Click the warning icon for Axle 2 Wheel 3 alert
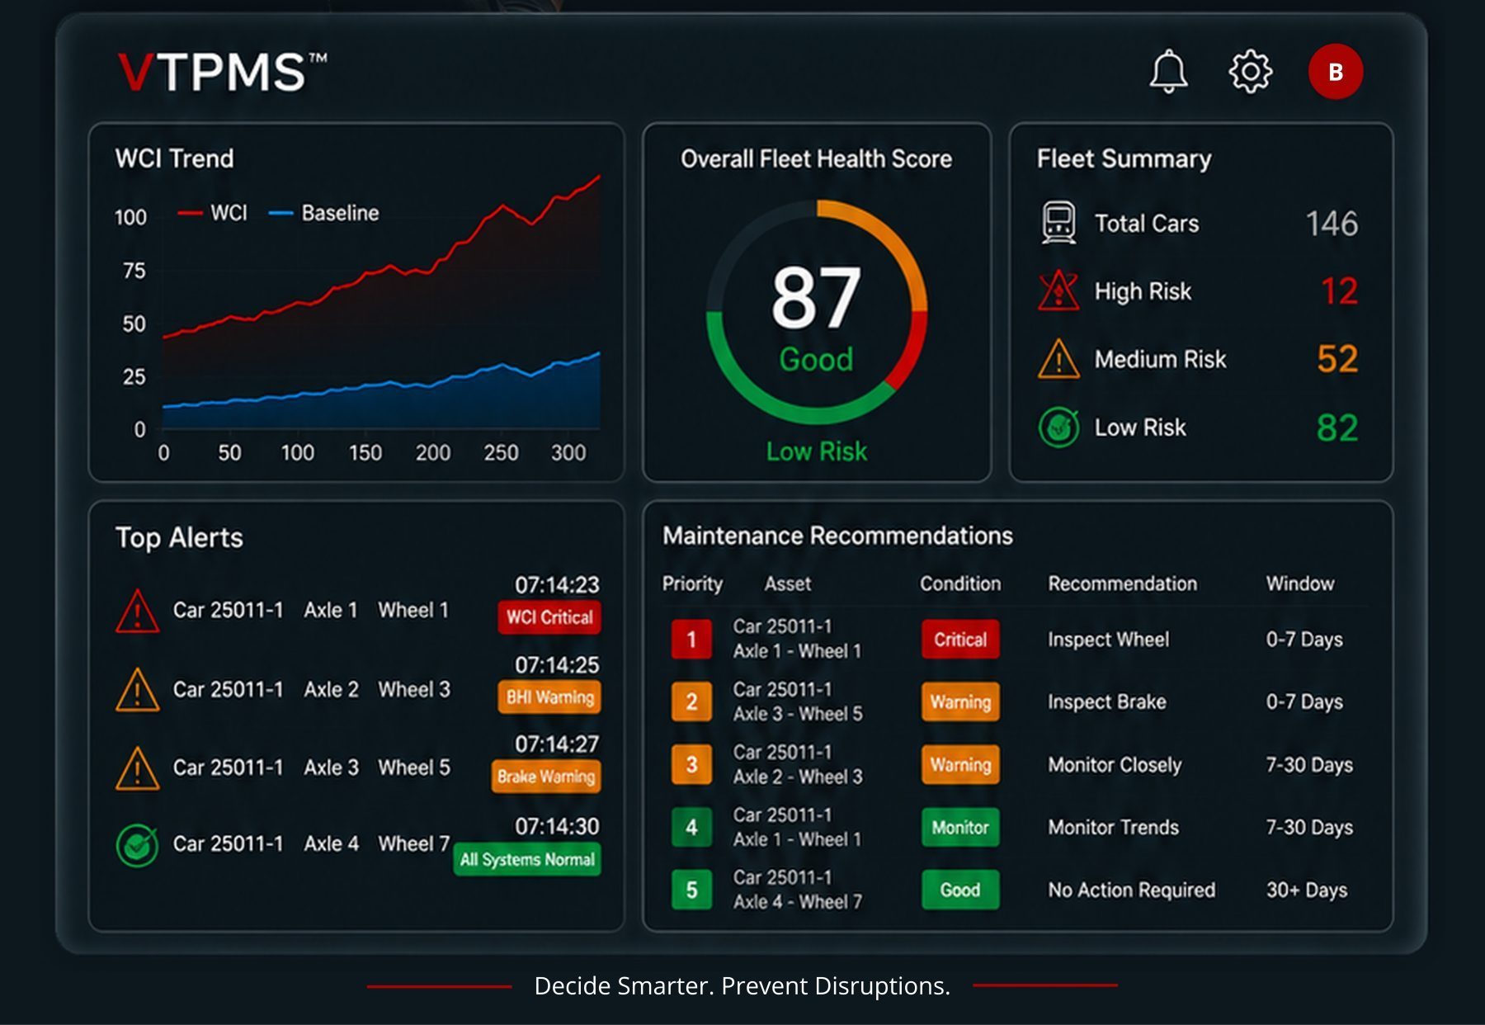The height and width of the screenshot is (1025, 1485). click(138, 690)
